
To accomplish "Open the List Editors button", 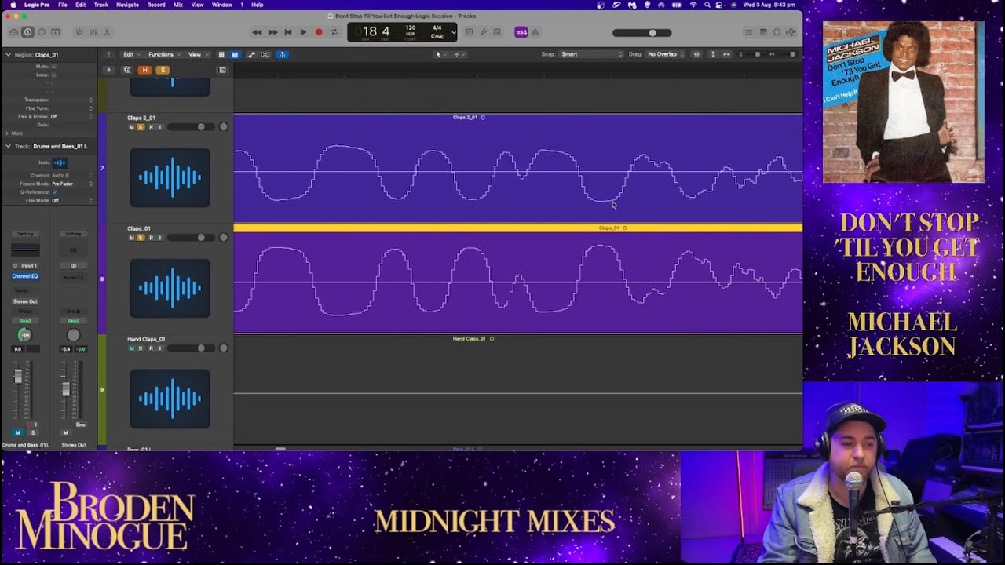I will [x=749, y=32].
